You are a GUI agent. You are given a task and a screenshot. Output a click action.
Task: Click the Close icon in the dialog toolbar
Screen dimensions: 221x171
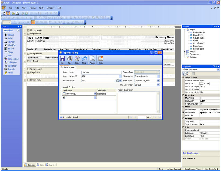(x=101, y=59)
